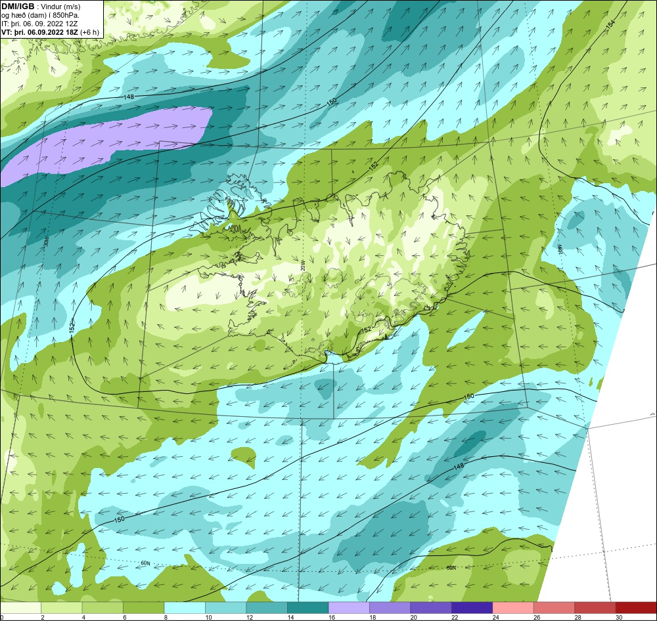This screenshot has height=621, width=657.
Task: Click the legend tick label '24'
Action: (496, 617)
